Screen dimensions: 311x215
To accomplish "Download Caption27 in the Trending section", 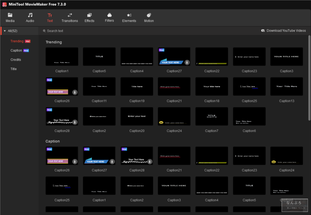I will (x=187, y=62).
